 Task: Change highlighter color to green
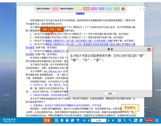[117, 9]
